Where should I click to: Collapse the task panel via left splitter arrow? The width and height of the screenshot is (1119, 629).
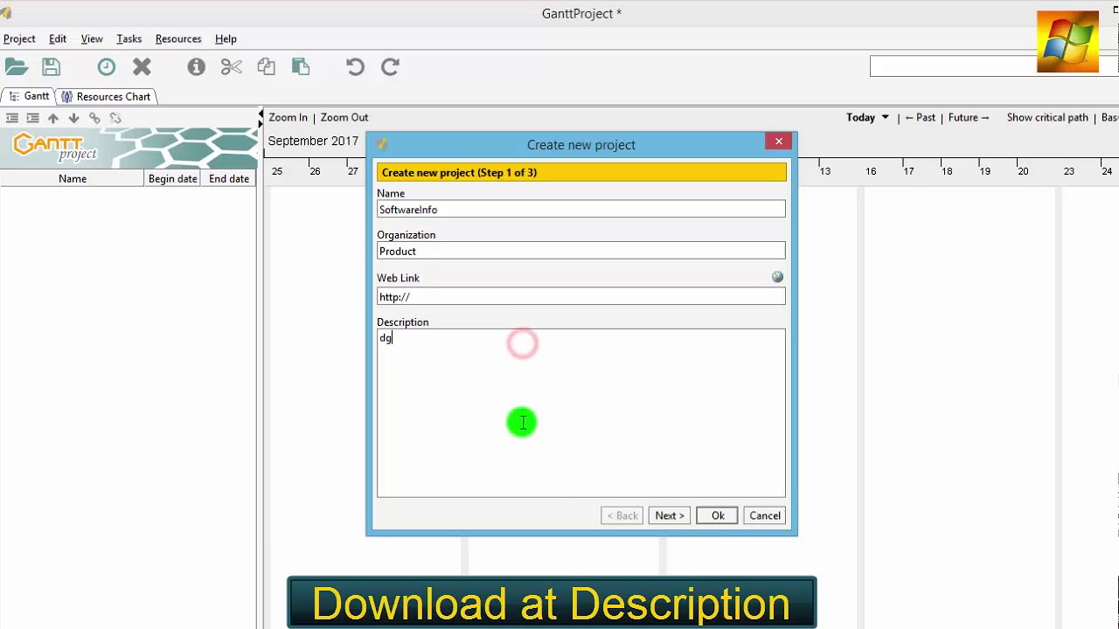tap(261, 114)
